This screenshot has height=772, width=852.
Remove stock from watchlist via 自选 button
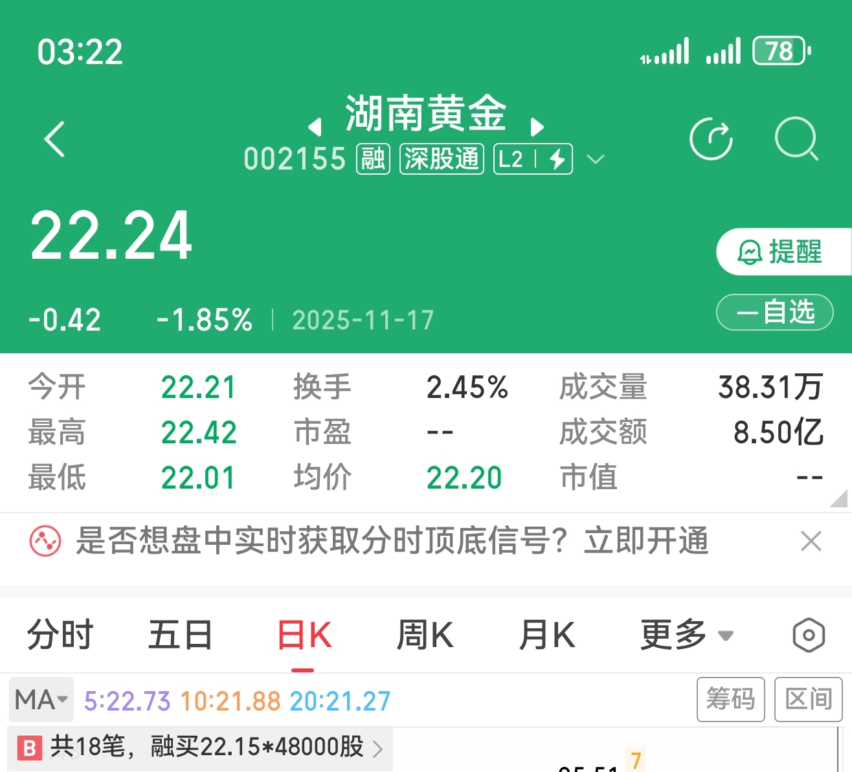coord(774,313)
